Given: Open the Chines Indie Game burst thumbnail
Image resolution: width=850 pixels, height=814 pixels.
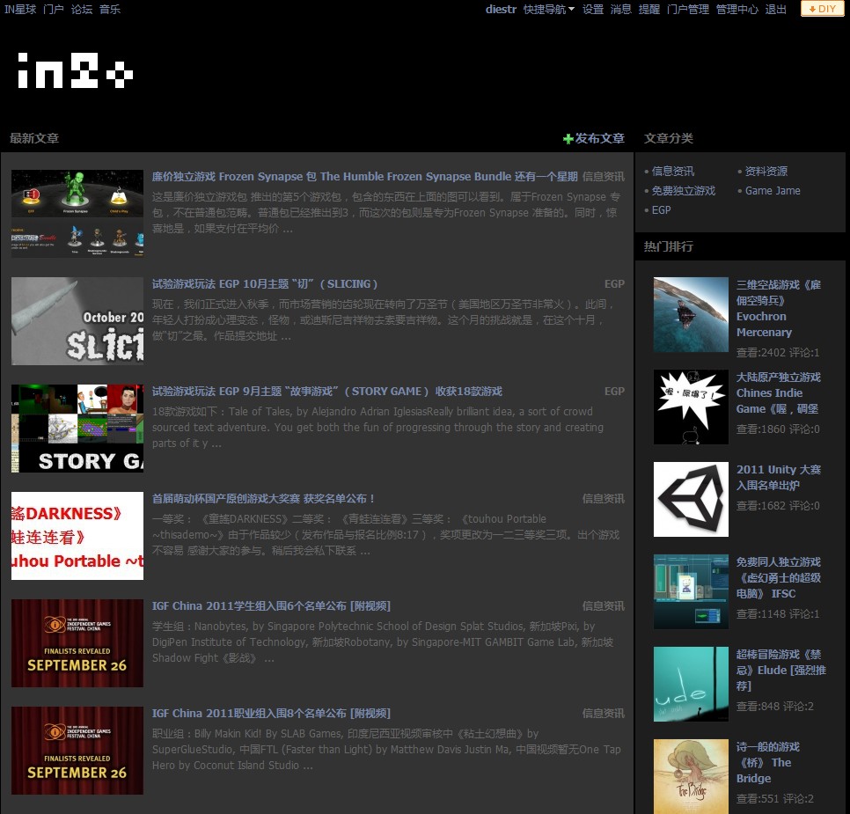Looking at the screenshot, I should click(691, 407).
